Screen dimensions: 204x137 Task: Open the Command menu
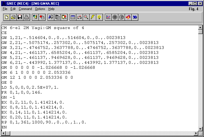coord(25,9)
